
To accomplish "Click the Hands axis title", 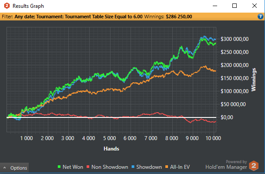I will point(111,149).
